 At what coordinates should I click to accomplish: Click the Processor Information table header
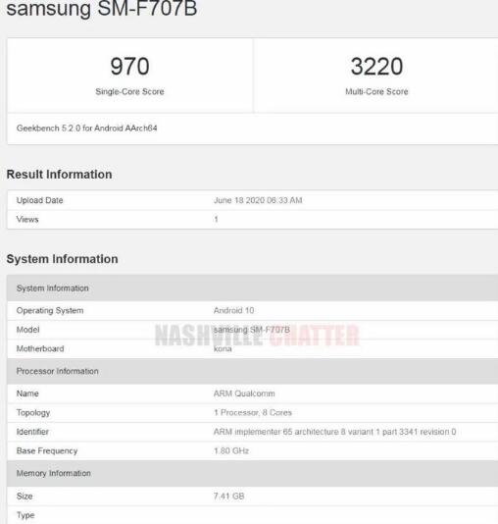pyautogui.click(x=252, y=371)
